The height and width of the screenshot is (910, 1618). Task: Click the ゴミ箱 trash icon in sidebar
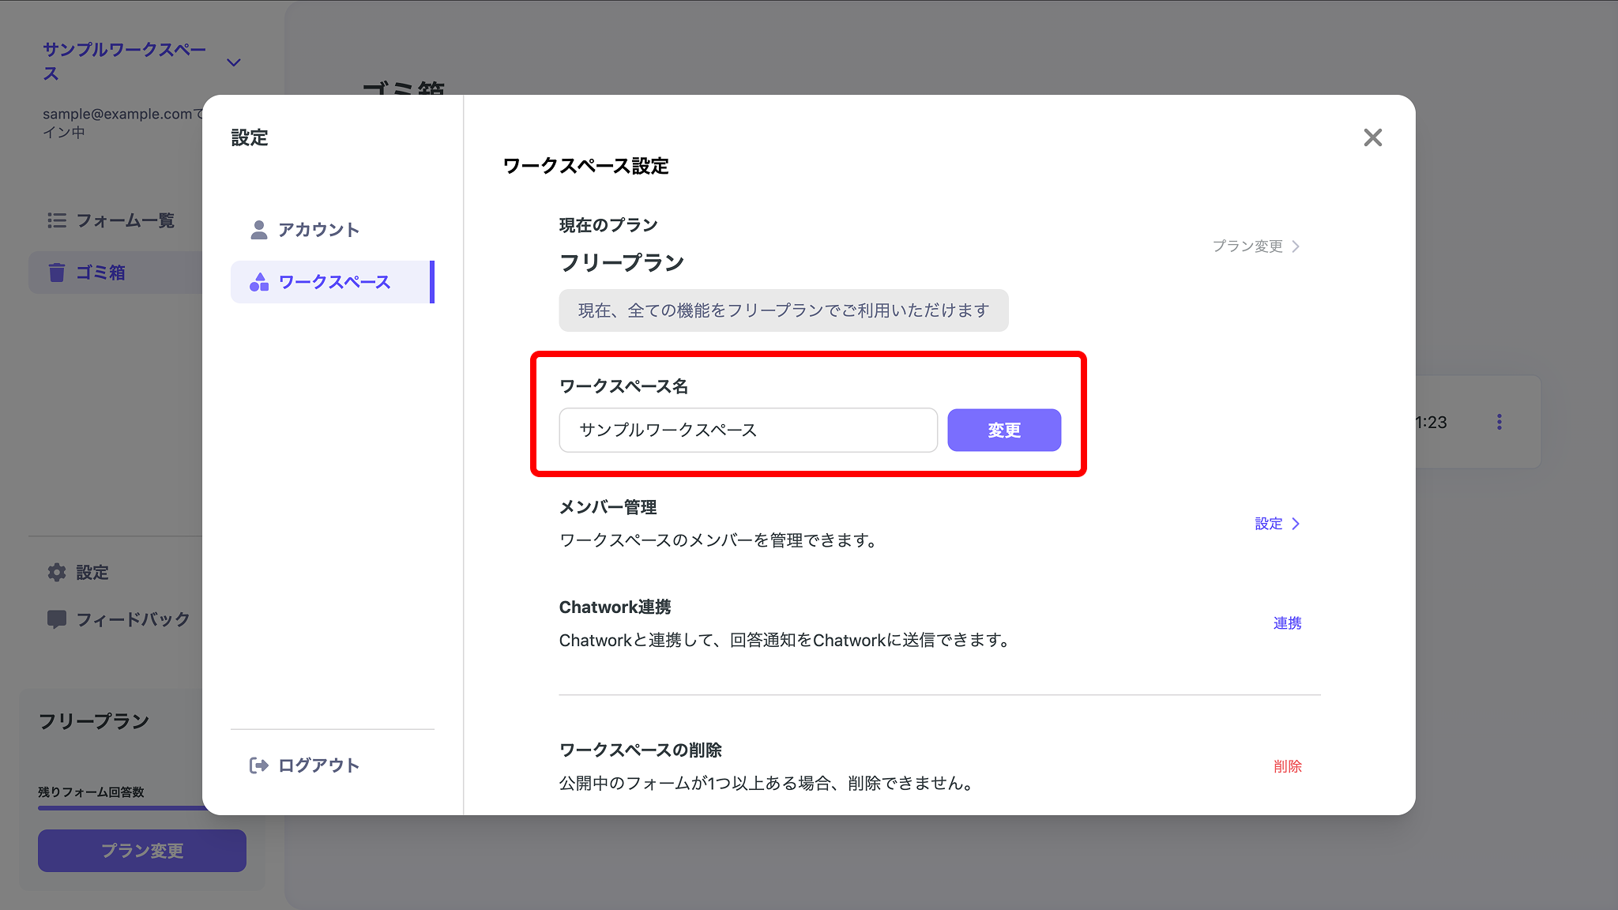[x=56, y=272]
